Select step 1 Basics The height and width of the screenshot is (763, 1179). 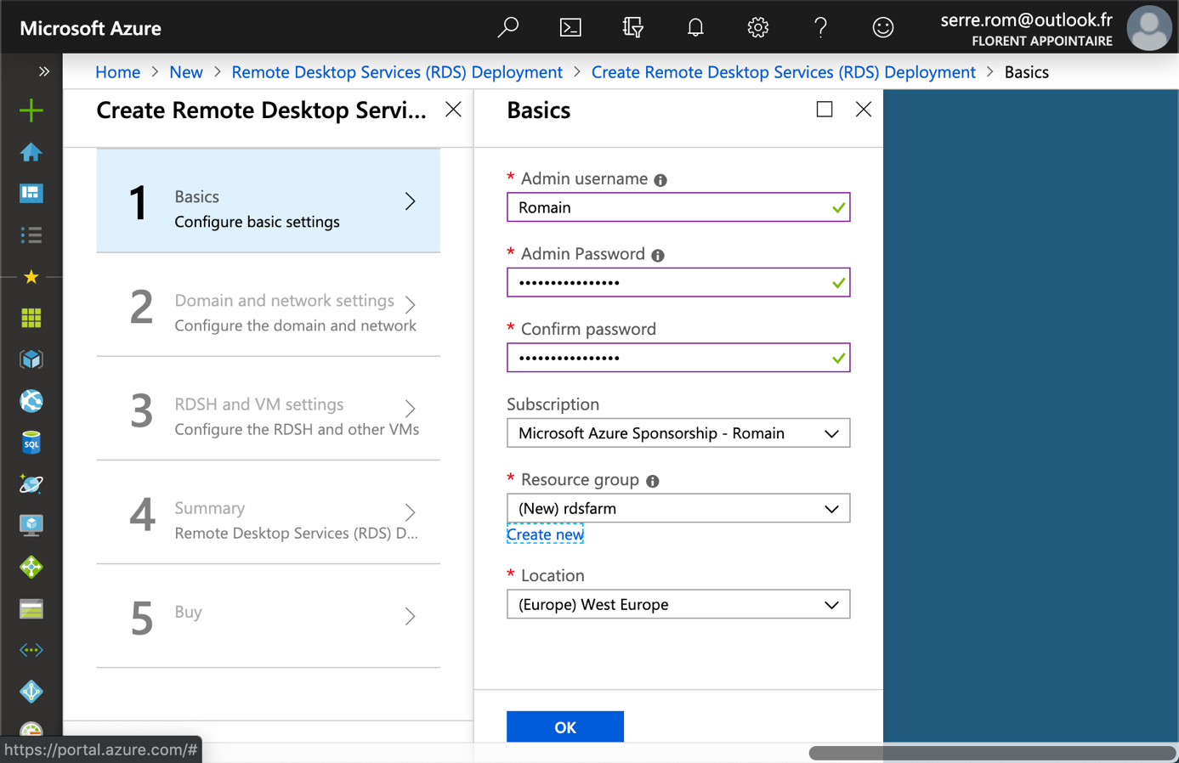tap(269, 201)
